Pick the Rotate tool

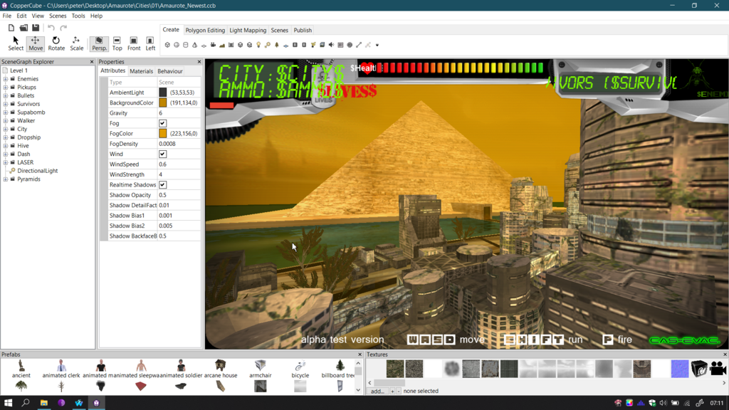(x=56, y=43)
